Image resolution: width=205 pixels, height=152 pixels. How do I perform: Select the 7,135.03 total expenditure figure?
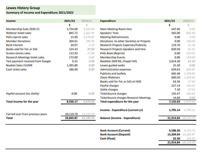tap(172, 101)
